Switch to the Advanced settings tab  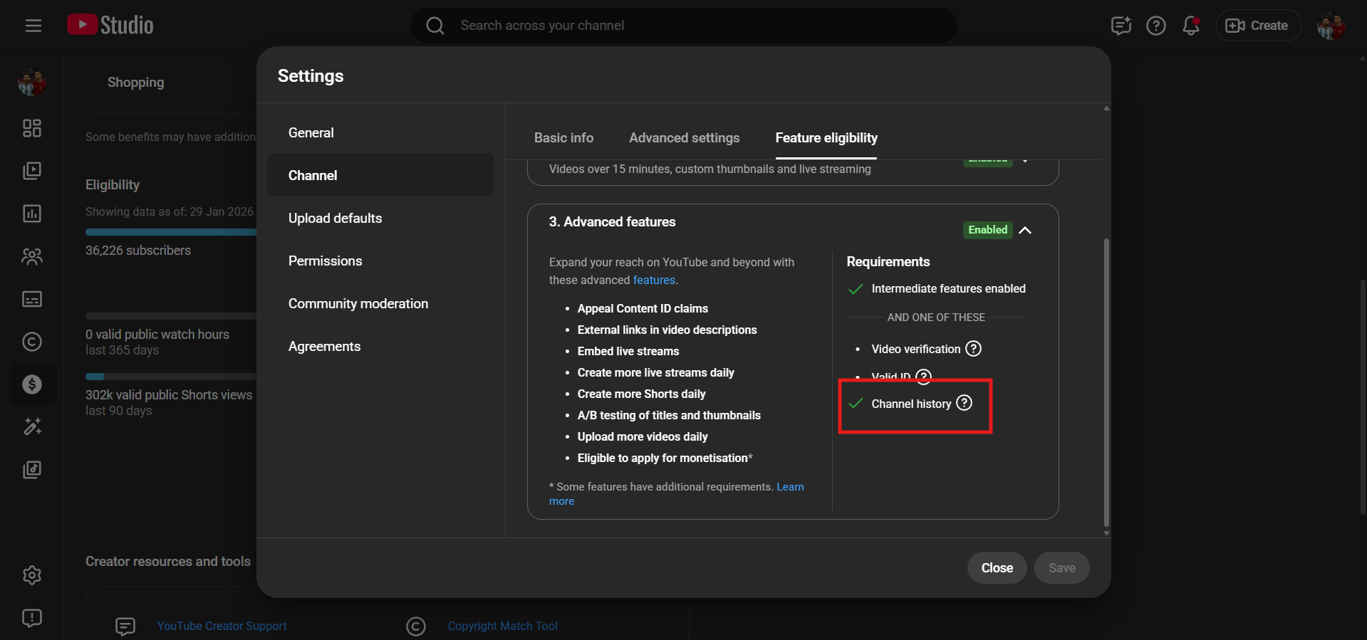pos(684,138)
